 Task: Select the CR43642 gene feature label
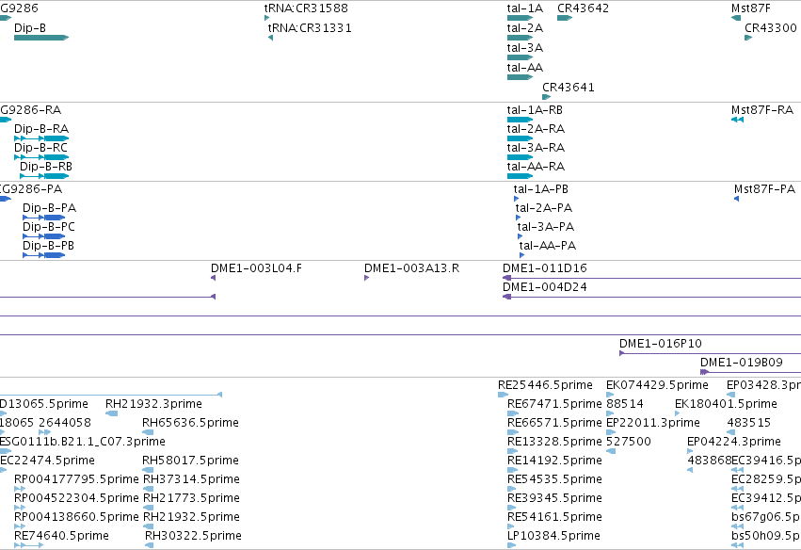click(583, 8)
